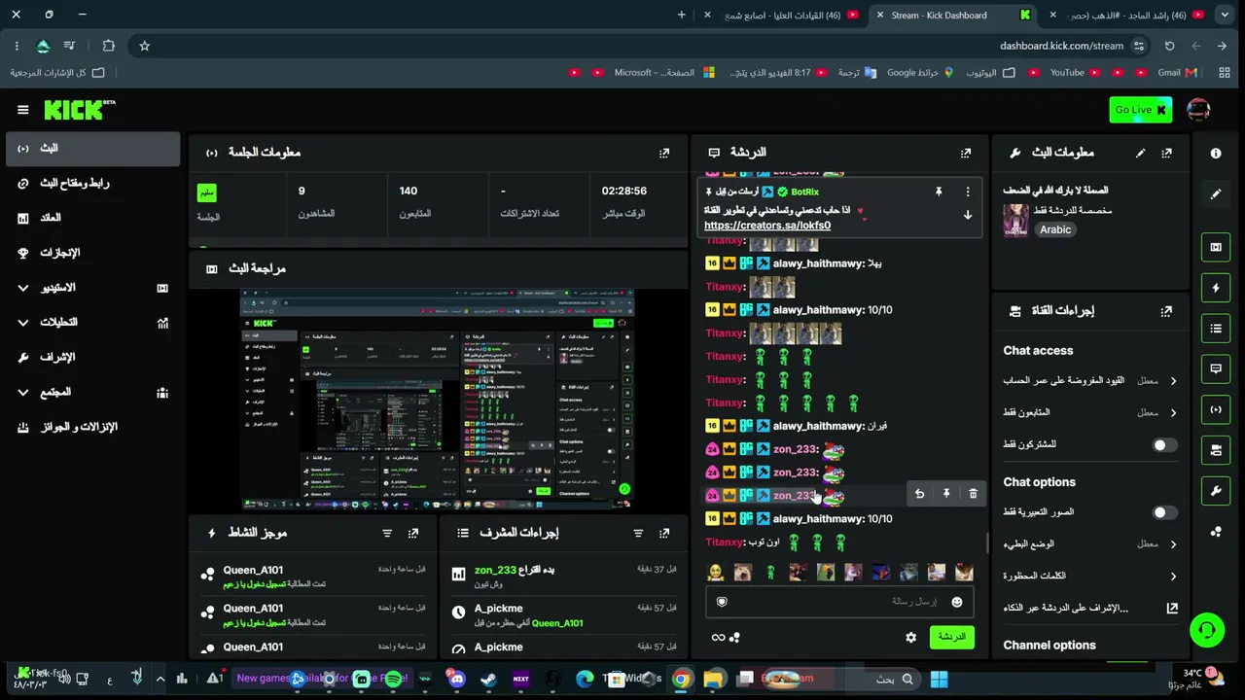Click the Arabic language tag
The height and width of the screenshot is (700, 1245).
(1055, 230)
